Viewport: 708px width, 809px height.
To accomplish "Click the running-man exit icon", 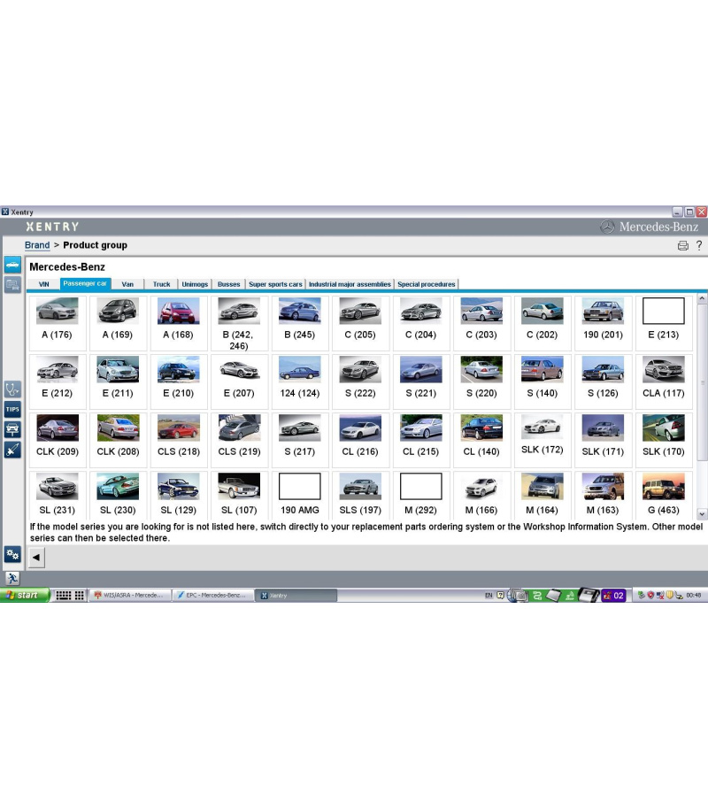I will (x=12, y=578).
